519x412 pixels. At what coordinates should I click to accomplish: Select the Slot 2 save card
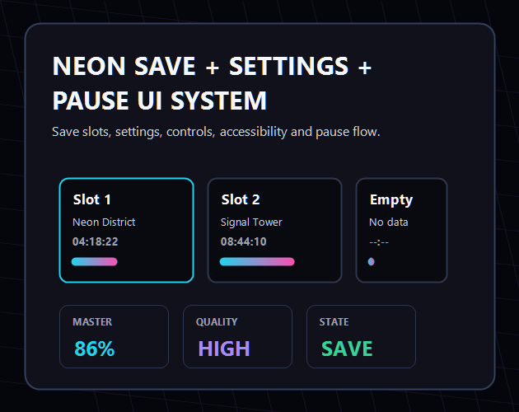274,230
